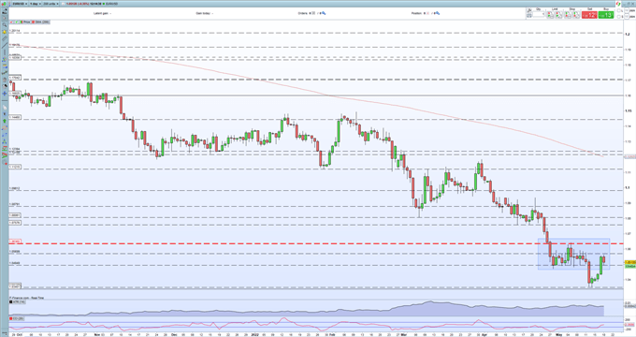Select the green up arrow drawing tool
636x337 pixels.
click(x=5, y=121)
